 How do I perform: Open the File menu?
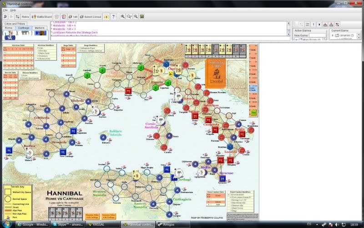[5, 10]
